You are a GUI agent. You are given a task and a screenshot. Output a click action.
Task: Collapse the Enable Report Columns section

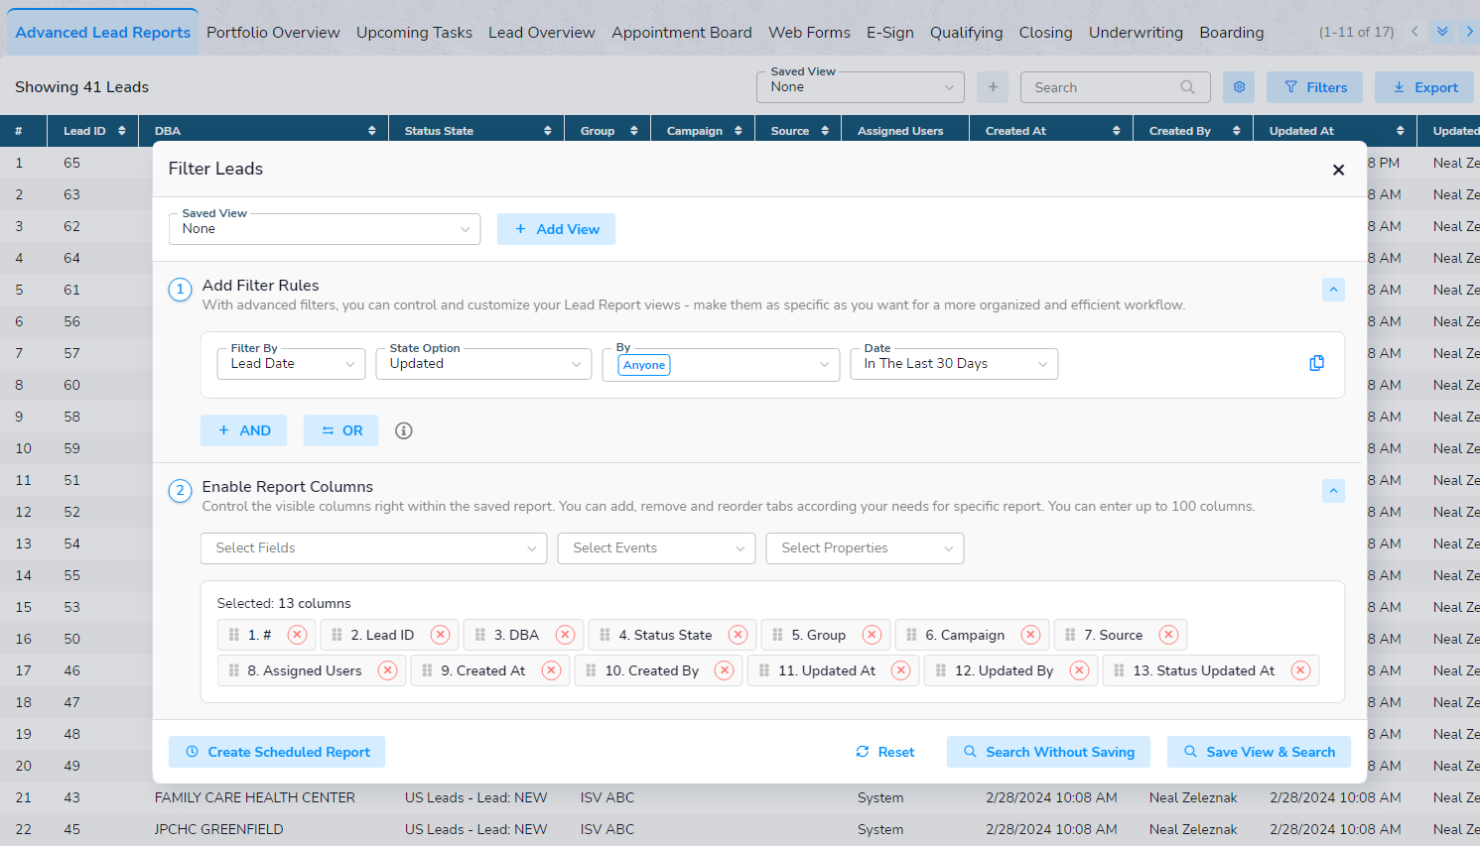tap(1333, 491)
